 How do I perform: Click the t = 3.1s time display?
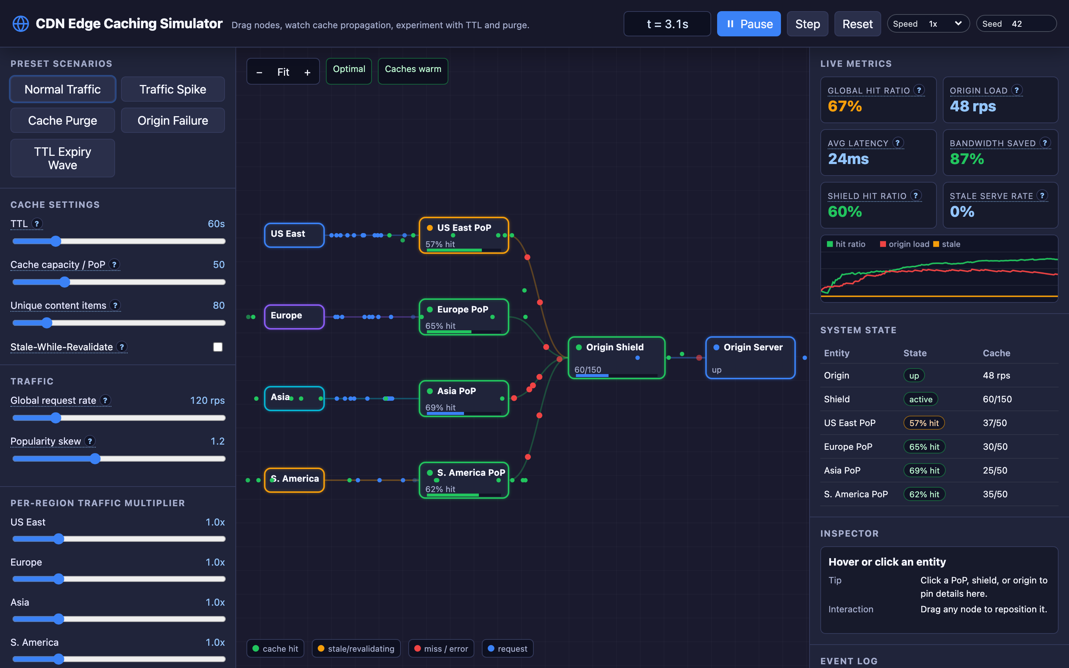[667, 24]
